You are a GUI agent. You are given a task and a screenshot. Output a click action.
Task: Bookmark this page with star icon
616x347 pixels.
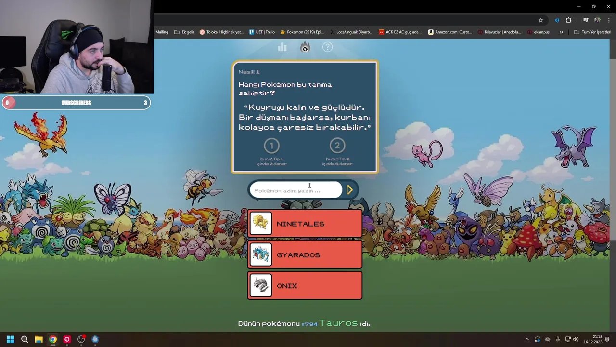point(541,20)
